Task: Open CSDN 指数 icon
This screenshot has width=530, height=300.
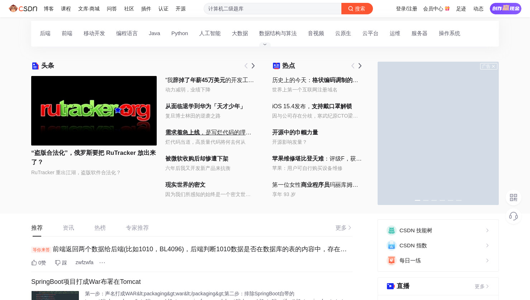Action: point(392,246)
